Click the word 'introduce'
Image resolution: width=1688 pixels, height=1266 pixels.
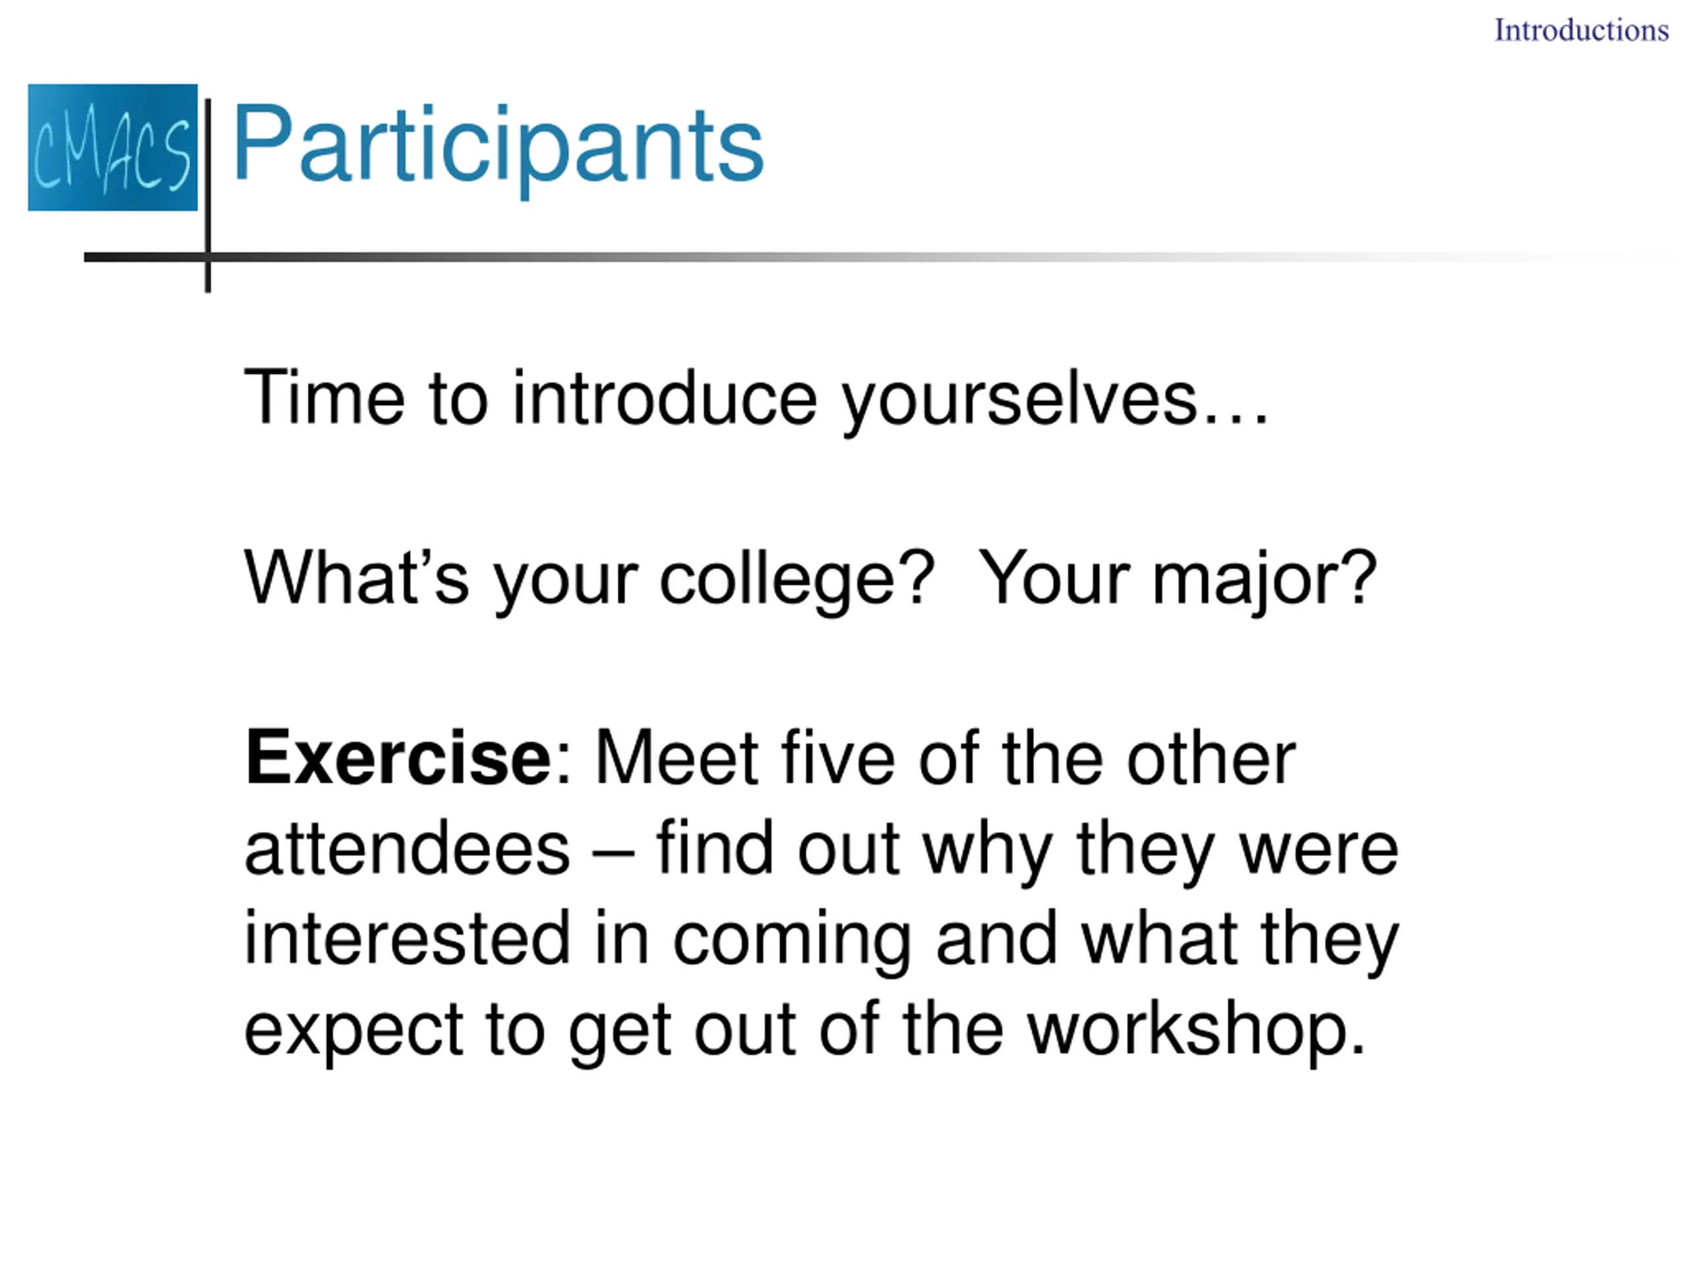pos(664,398)
